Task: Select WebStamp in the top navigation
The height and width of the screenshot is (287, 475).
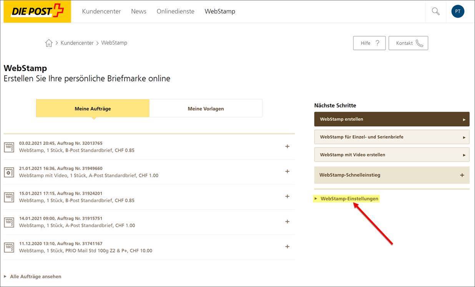Action: point(220,12)
